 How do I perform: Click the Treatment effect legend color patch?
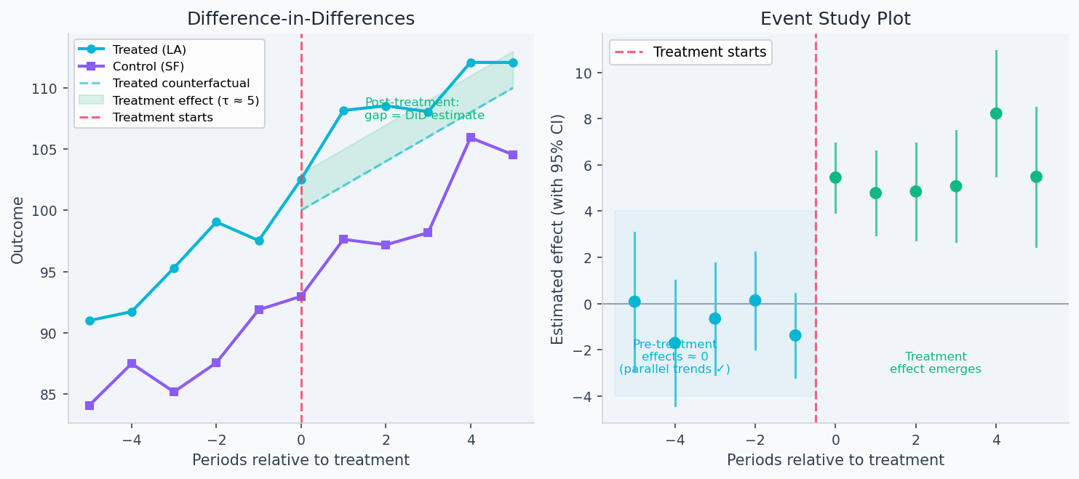(x=92, y=100)
